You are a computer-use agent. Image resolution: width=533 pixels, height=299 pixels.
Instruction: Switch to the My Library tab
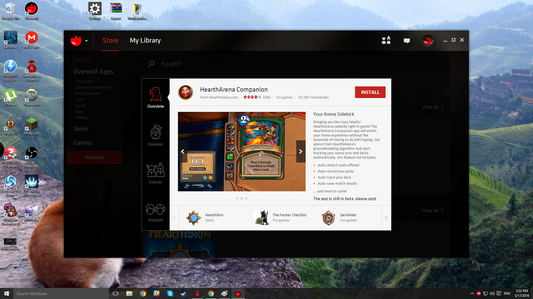pos(145,40)
